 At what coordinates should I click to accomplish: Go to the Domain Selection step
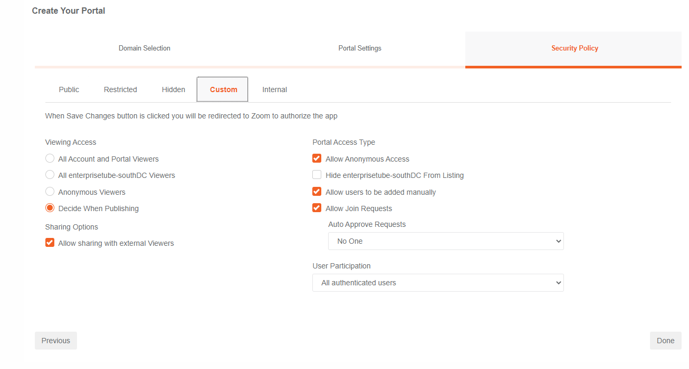pos(144,48)
